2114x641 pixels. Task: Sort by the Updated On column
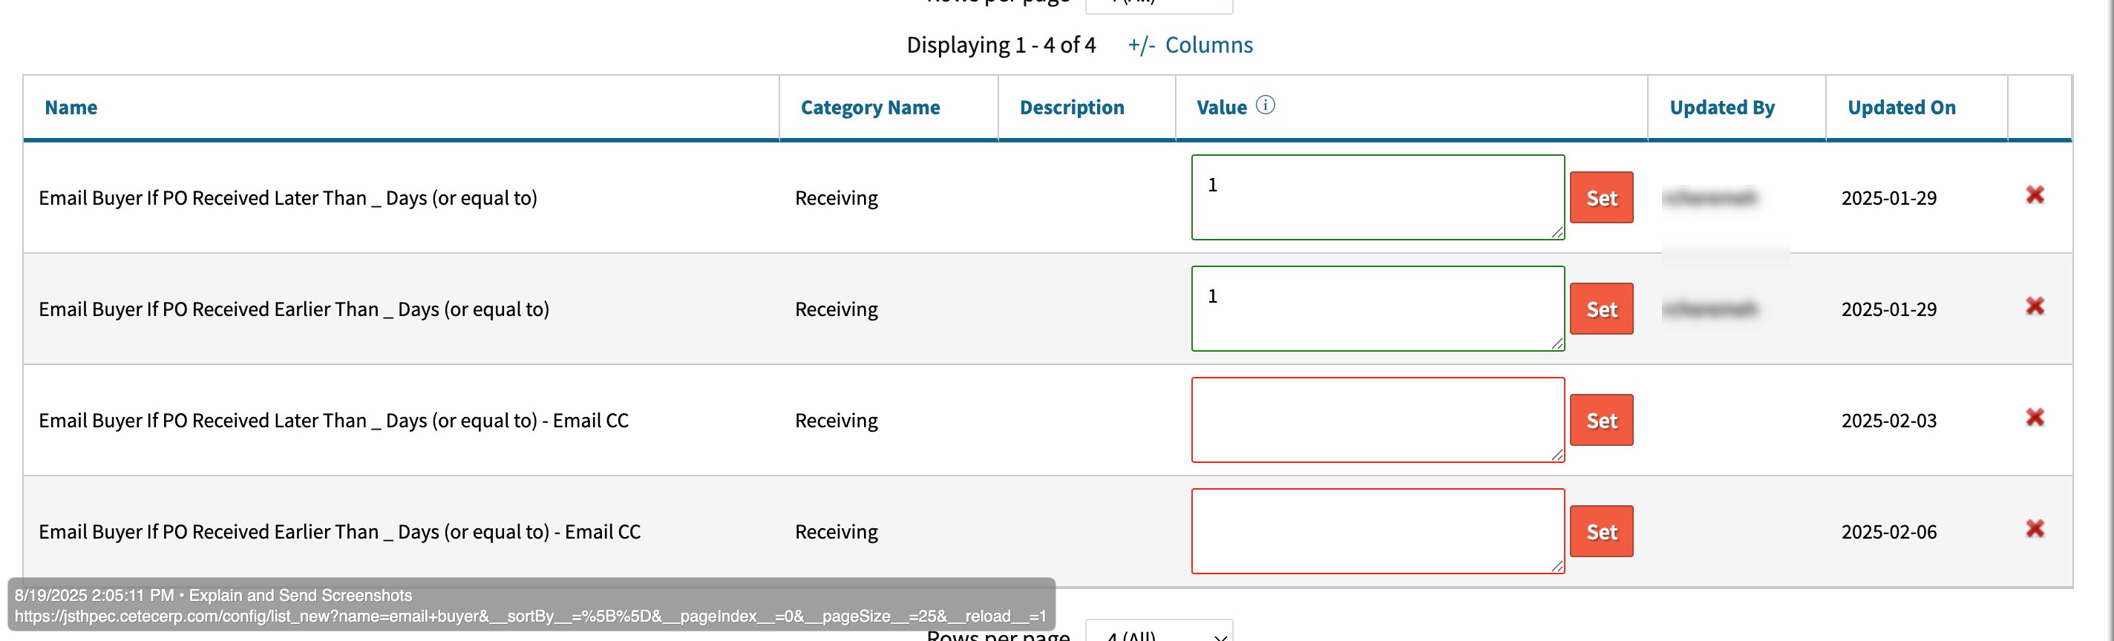[x=1901, y=108]
